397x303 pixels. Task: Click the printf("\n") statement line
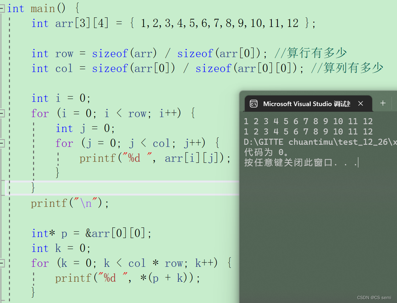(69, 203)
